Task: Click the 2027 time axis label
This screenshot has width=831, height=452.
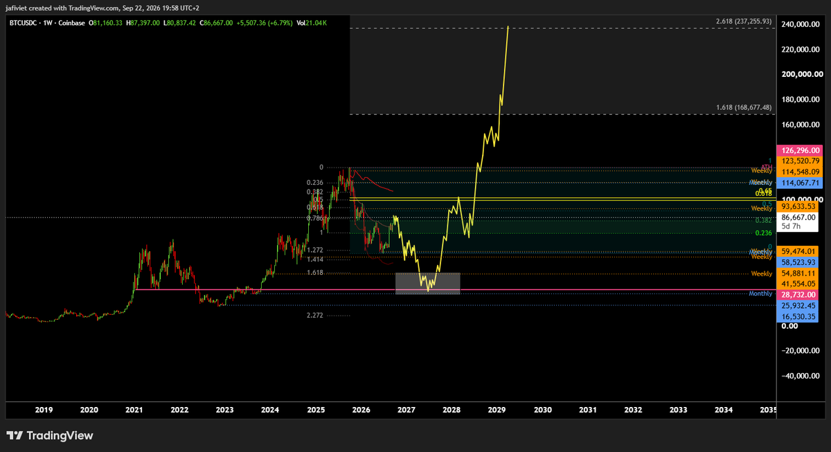Action: (x=406, y=410)
